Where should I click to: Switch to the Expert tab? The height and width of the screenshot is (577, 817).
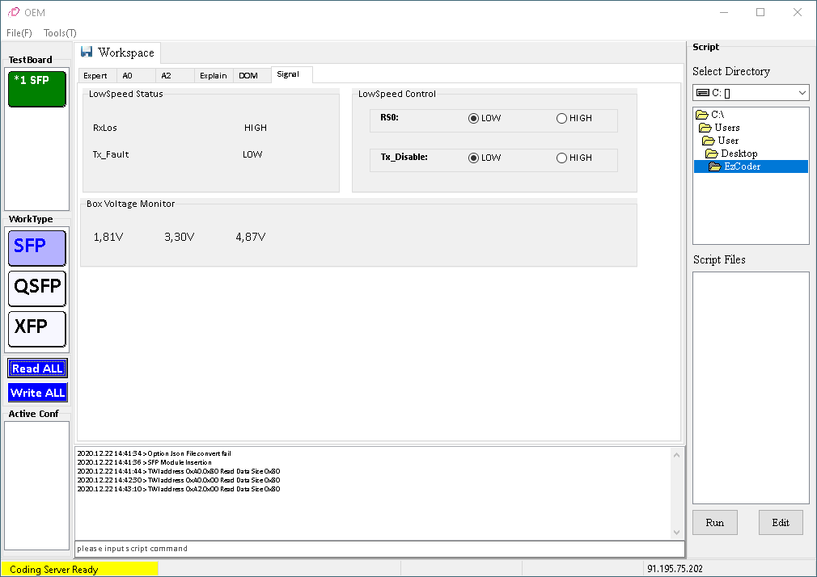[x=95, y=76]
